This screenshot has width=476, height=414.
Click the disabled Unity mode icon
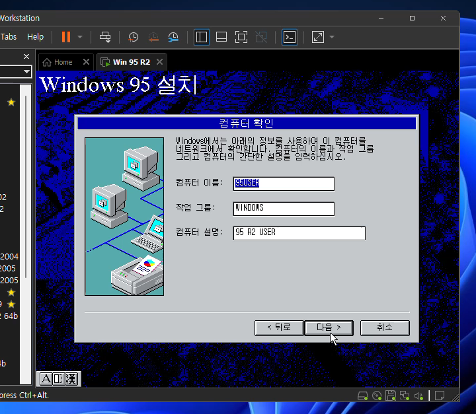261,37
